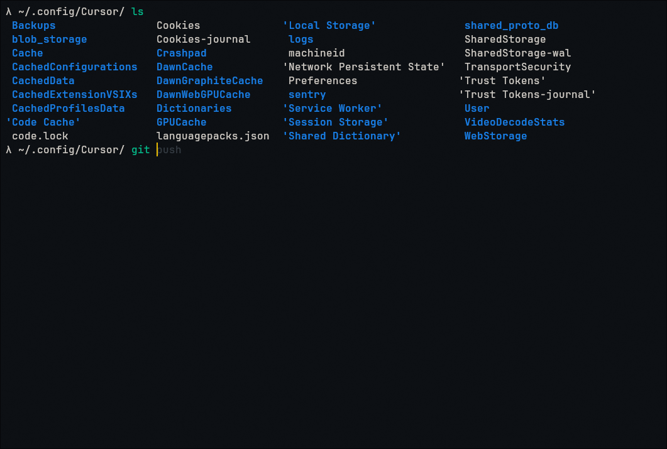Click the Backups directory name
Image resolution: width=667 pixels, height=449 pixels.
[33, 26]
